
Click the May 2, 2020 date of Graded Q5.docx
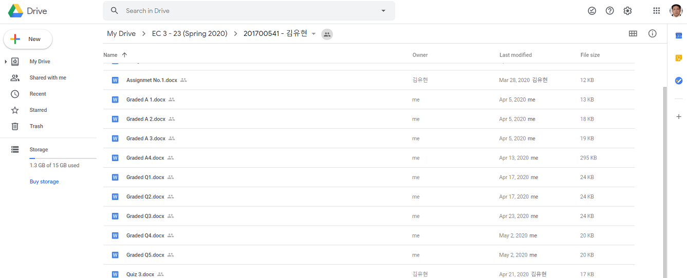click(513, 255)
